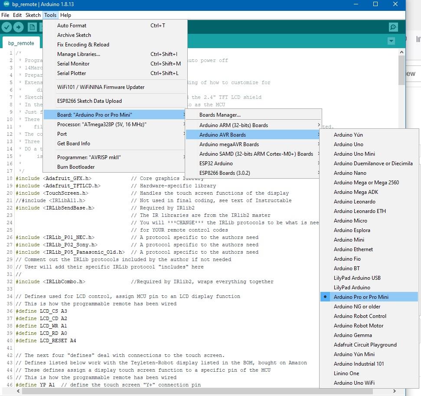Select Arduino Leonardo board

tap(369, 202)
